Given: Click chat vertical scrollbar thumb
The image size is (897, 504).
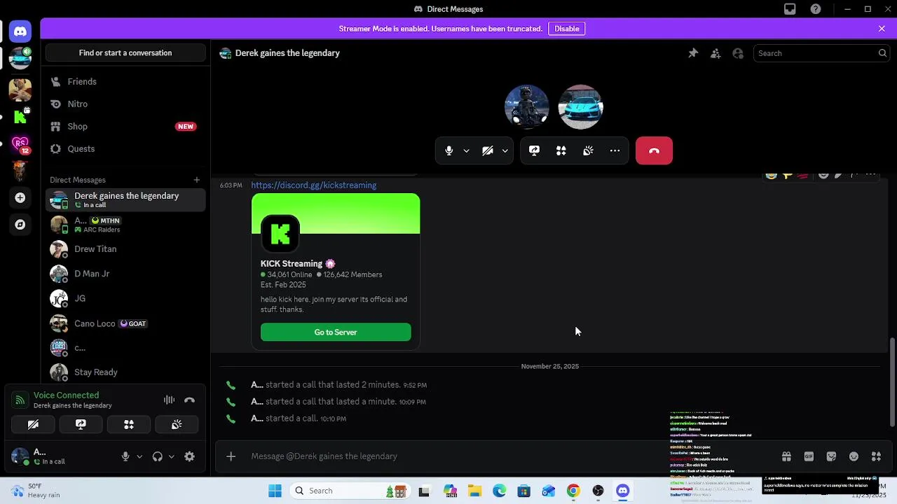Looking at the screenshot, I should pos(892,381).
